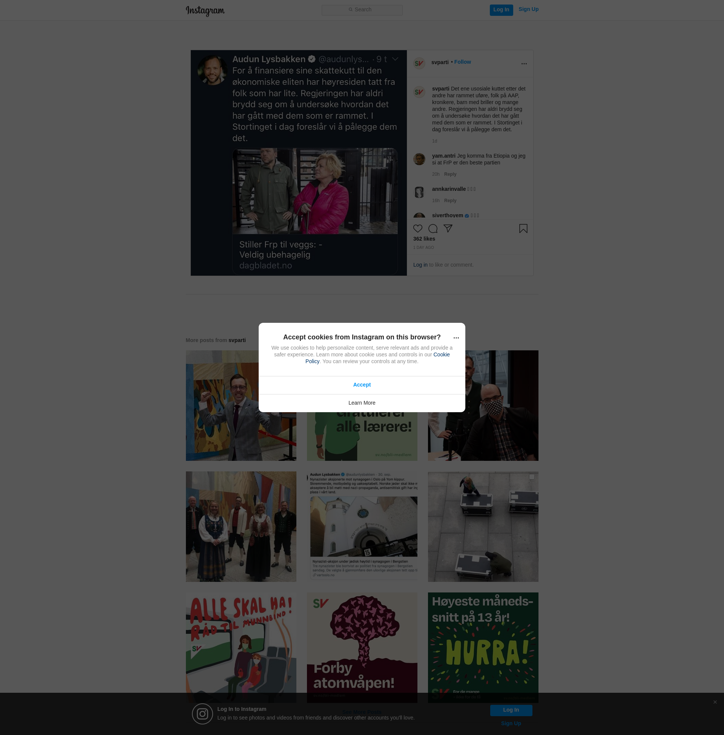
Task: Open siverthoyem username link
Action: 447,216
